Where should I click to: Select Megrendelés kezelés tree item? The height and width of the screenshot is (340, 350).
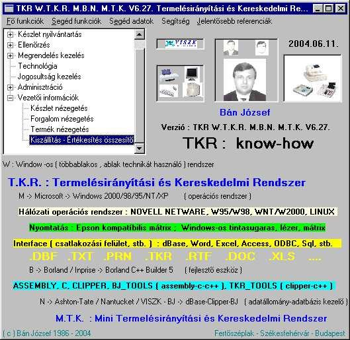point(51,55)
